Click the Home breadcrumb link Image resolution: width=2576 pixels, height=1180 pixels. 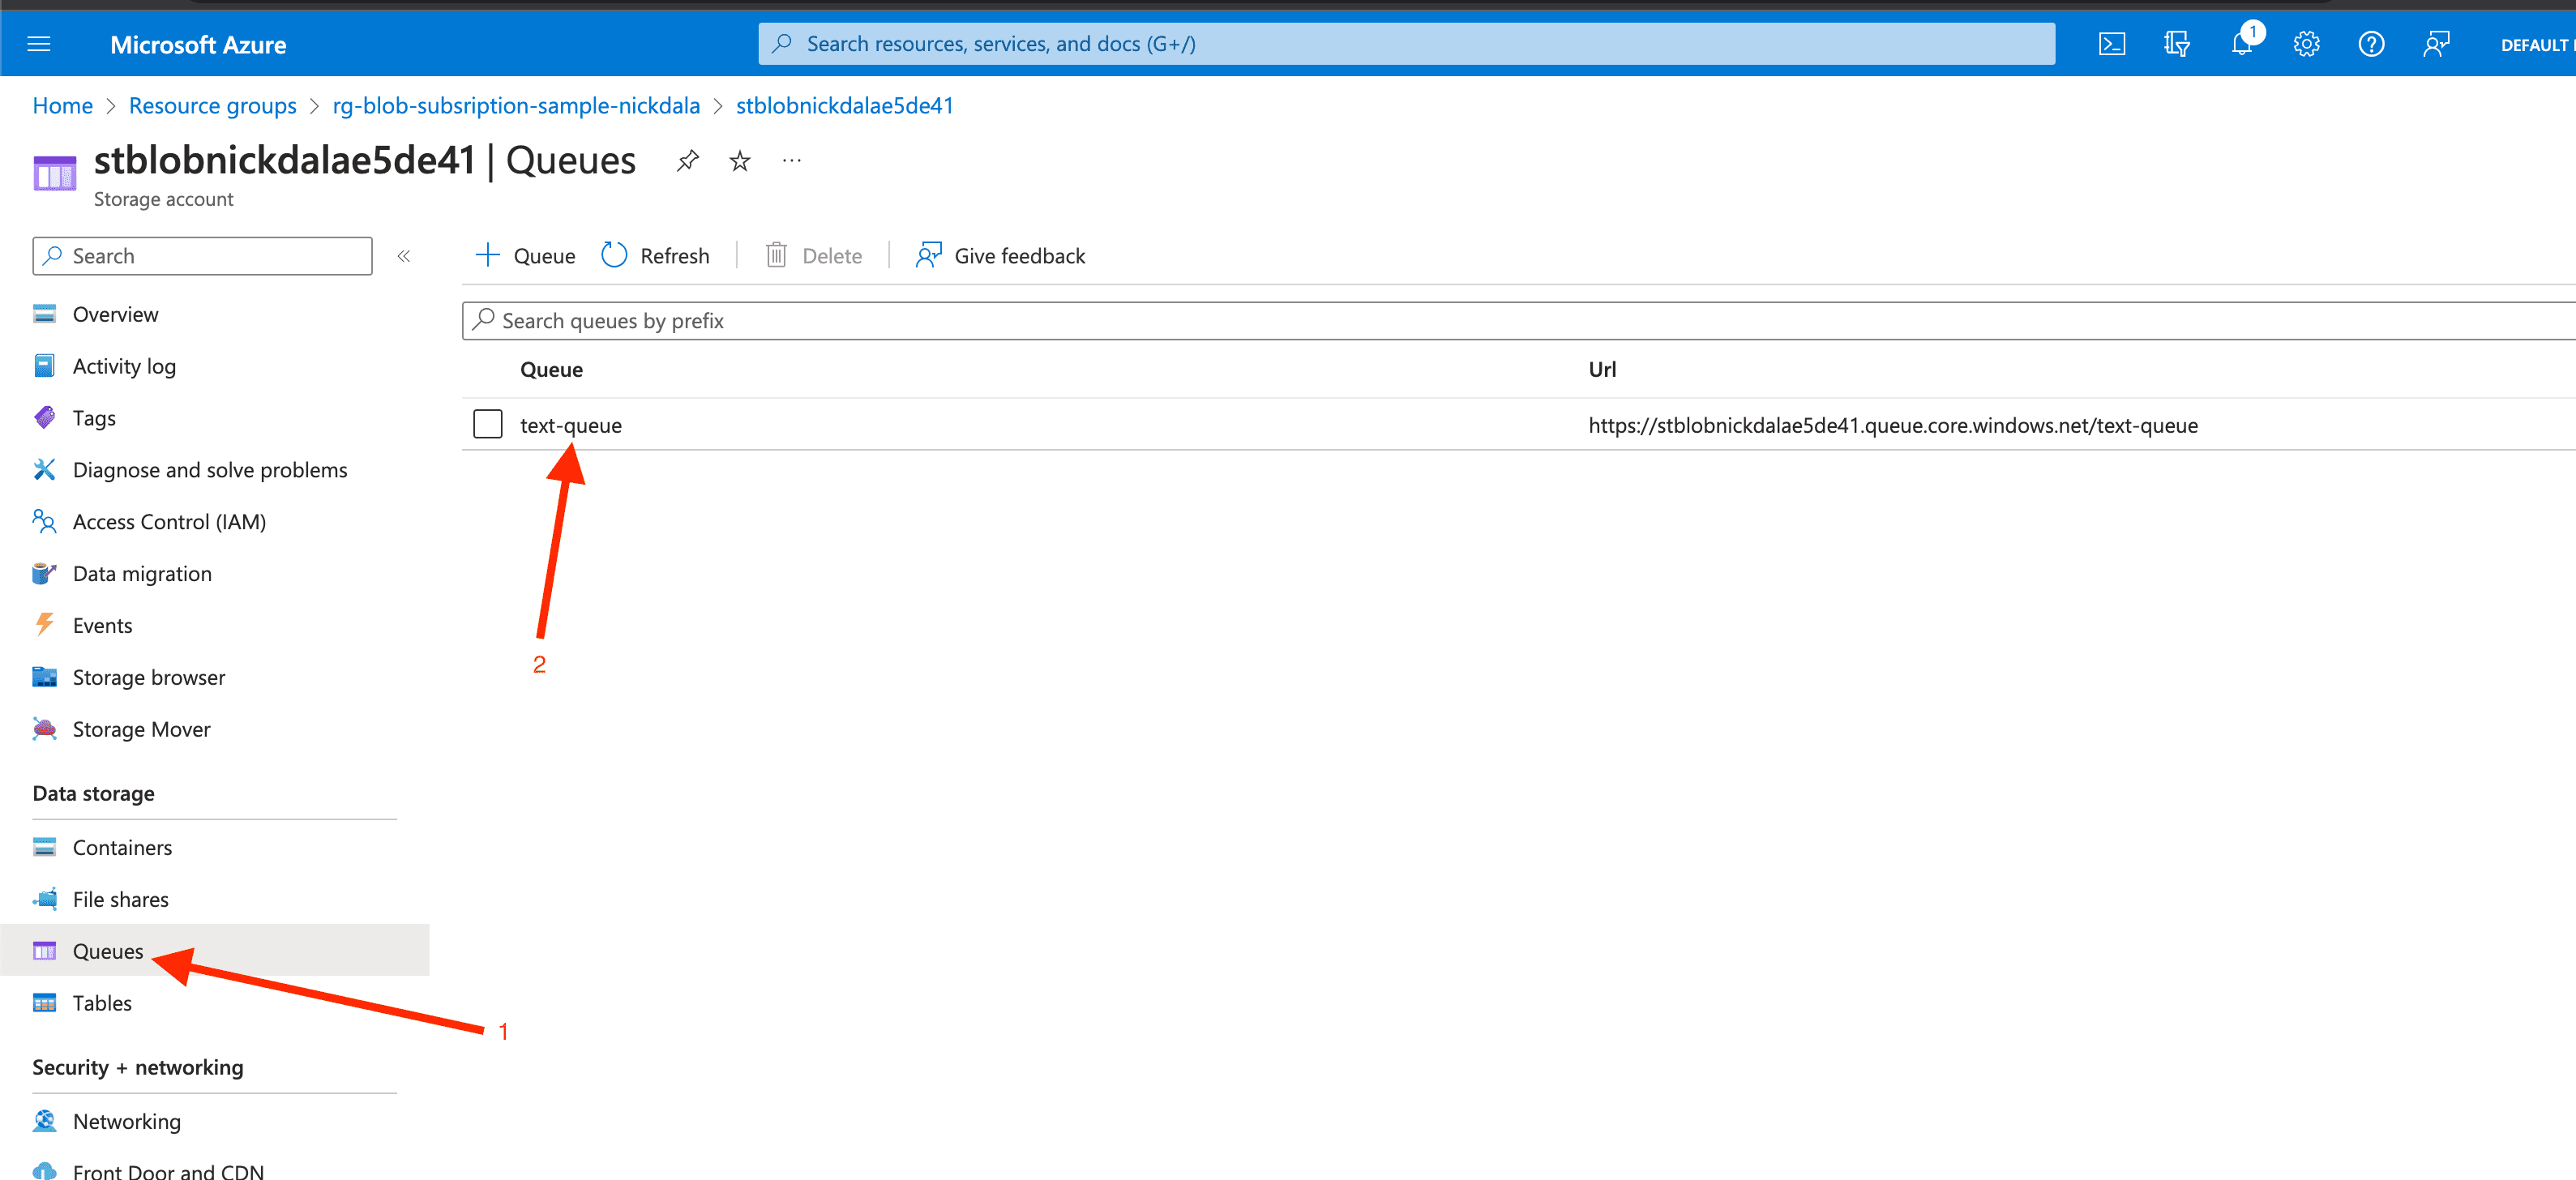[x=62, y=106]
